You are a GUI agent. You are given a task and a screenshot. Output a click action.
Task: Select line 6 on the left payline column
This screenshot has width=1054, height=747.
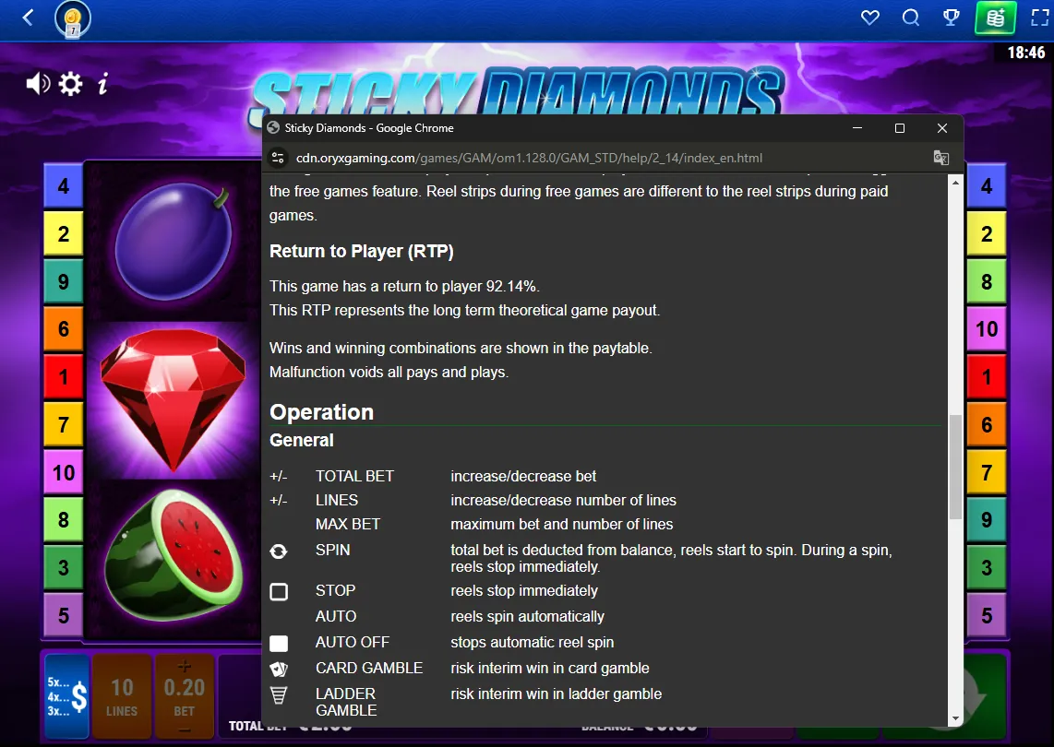(63, 329)
